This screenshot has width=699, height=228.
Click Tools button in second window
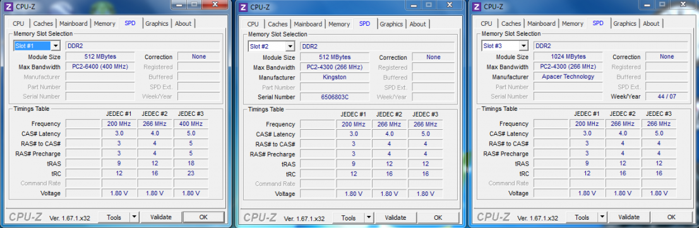[x=348, y=218]
